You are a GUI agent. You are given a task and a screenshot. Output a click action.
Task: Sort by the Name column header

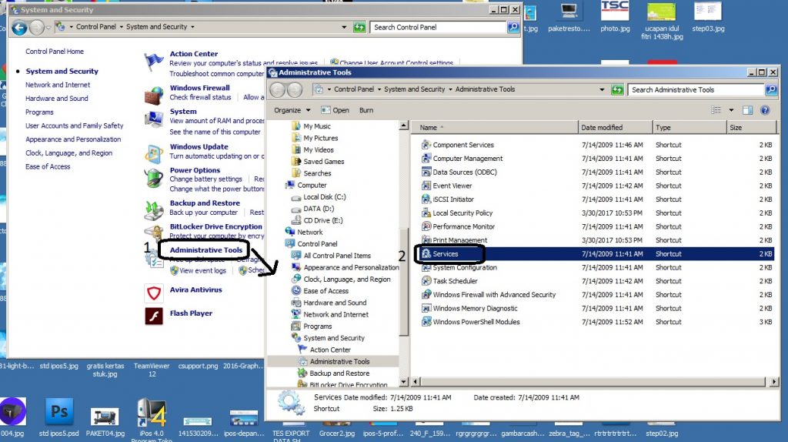point(496,128)
